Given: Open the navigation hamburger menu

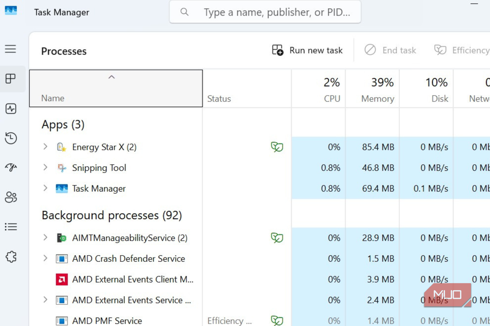Looking at the screenshot, I should (x=10, y=49).
